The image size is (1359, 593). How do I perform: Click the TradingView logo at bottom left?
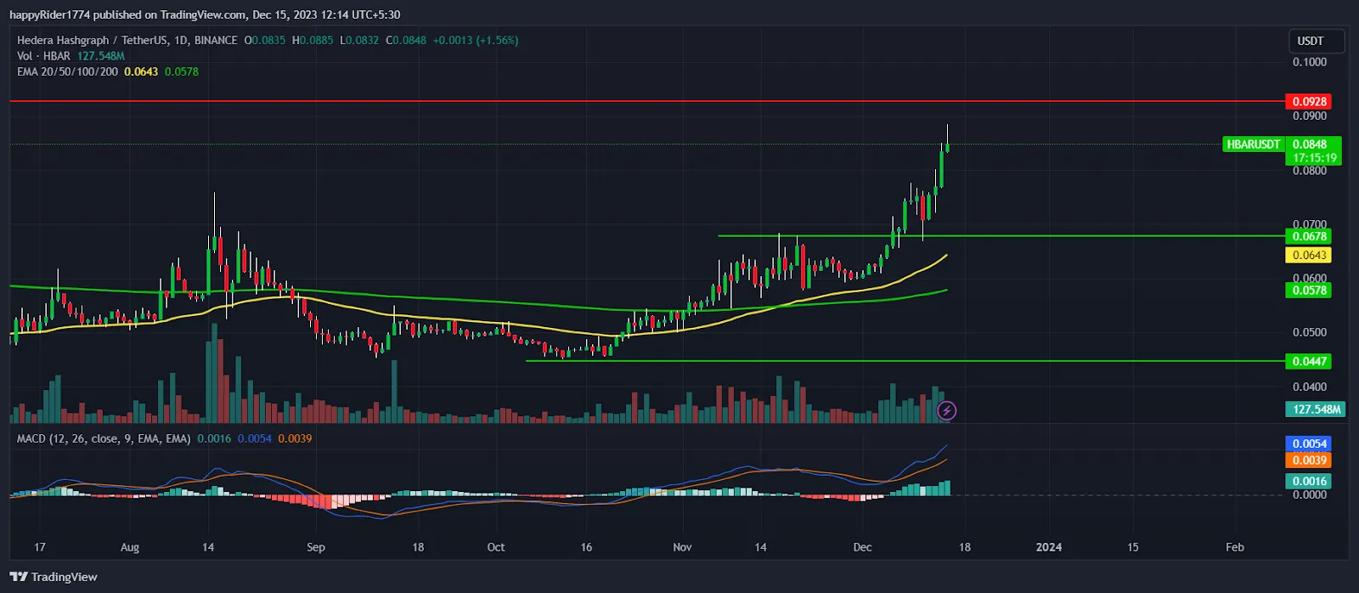(54, 577)
